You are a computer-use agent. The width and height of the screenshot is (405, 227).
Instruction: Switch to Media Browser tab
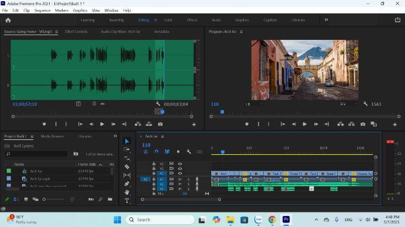click(53, 136)
